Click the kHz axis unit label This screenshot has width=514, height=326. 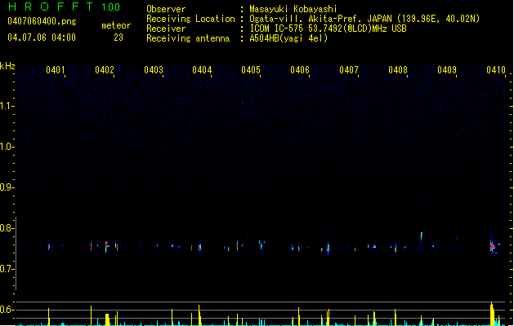coord(7,66)
